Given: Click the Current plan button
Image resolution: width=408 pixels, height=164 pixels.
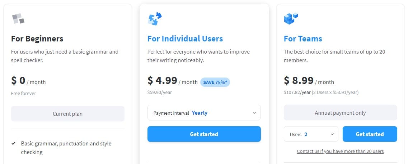Looking at the screenshot, I should (x=67, y=114).
